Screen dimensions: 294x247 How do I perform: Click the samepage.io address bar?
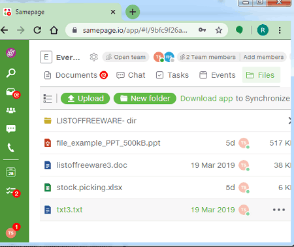[x=135, y=30]
